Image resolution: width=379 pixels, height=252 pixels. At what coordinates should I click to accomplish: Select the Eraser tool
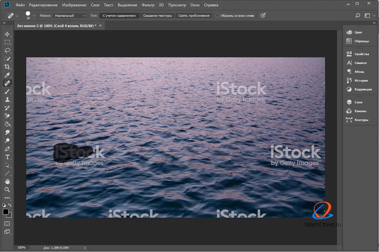[7, 116]
